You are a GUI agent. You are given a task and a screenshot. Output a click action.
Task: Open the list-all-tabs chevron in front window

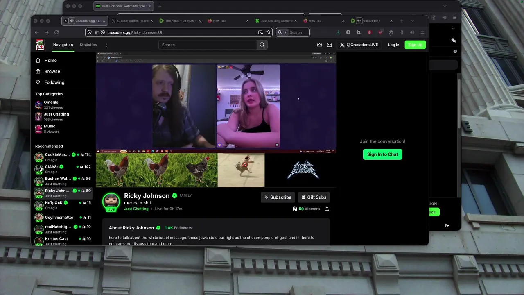(x=412, y=21)
